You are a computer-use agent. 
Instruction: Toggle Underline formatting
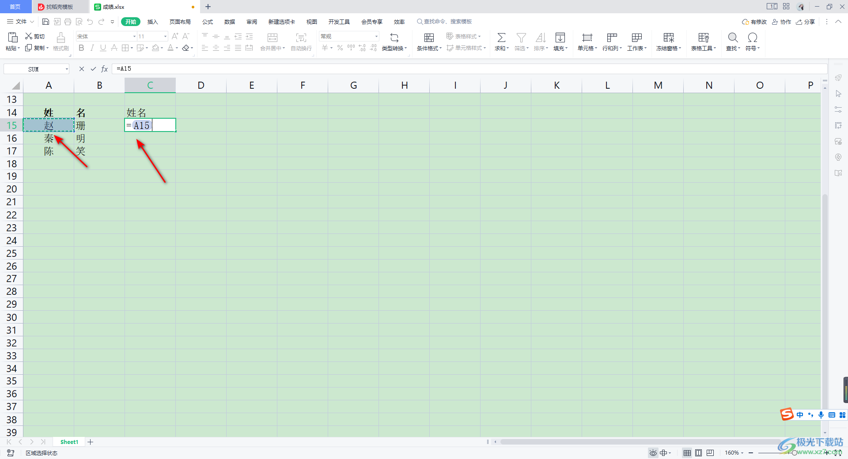click(x=103, y=48)
